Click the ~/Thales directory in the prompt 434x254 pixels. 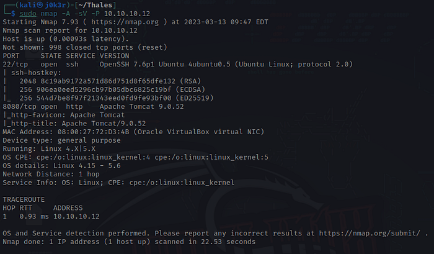91,6
